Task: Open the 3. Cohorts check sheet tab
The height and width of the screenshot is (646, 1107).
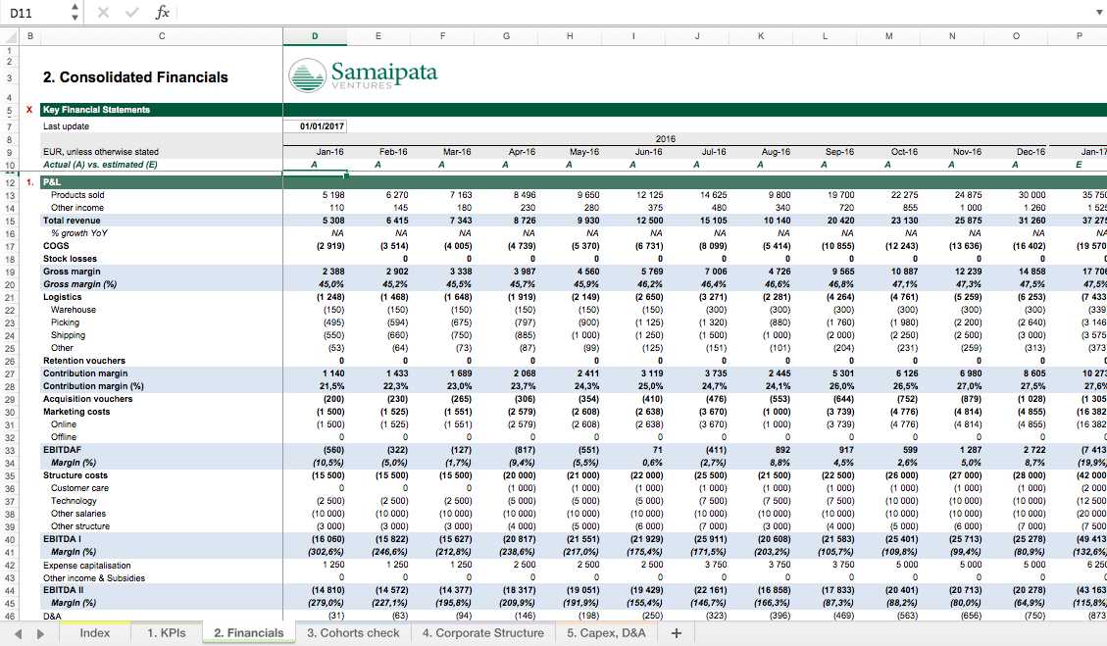Action: coord(353,633)
